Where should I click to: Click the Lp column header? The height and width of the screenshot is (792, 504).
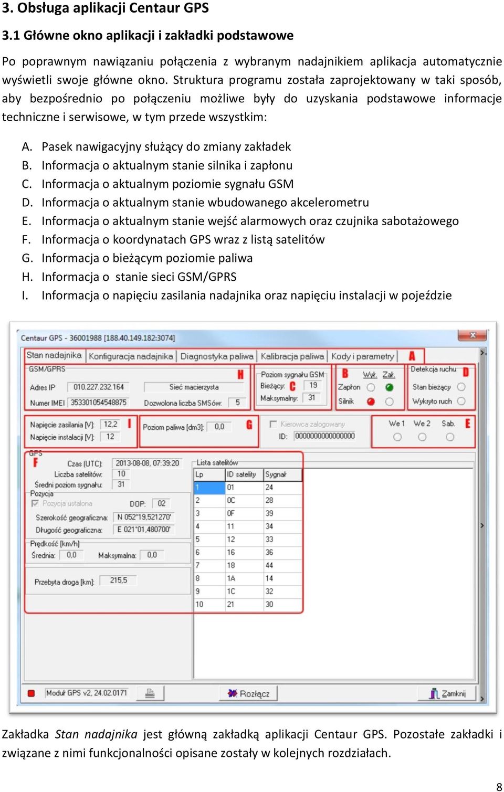pos(209,474)
